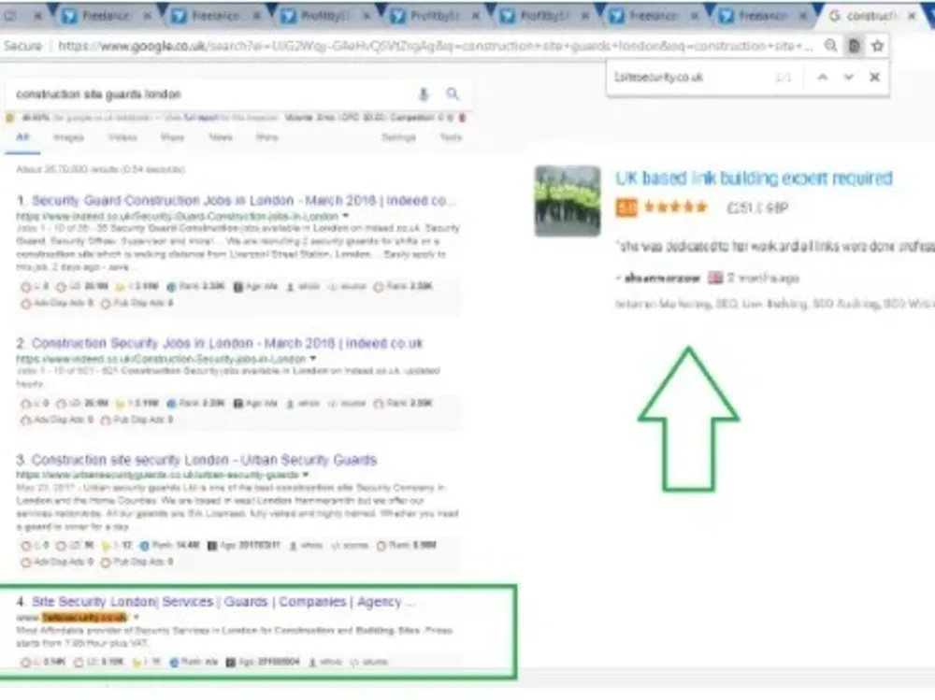Click the page extension icon beside the star
This screenshot has height=700, width=935.
[x=854, y=46]
